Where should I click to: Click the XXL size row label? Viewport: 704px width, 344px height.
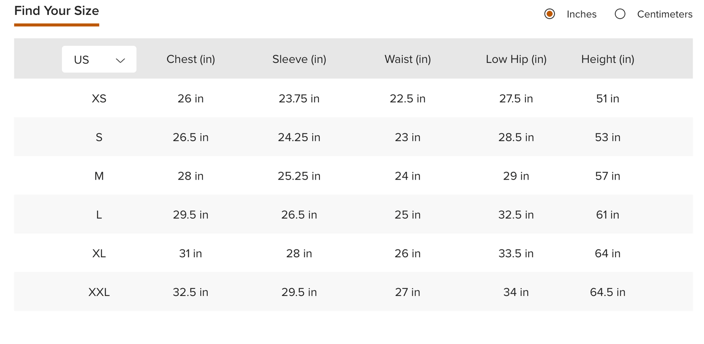point(99,292)
